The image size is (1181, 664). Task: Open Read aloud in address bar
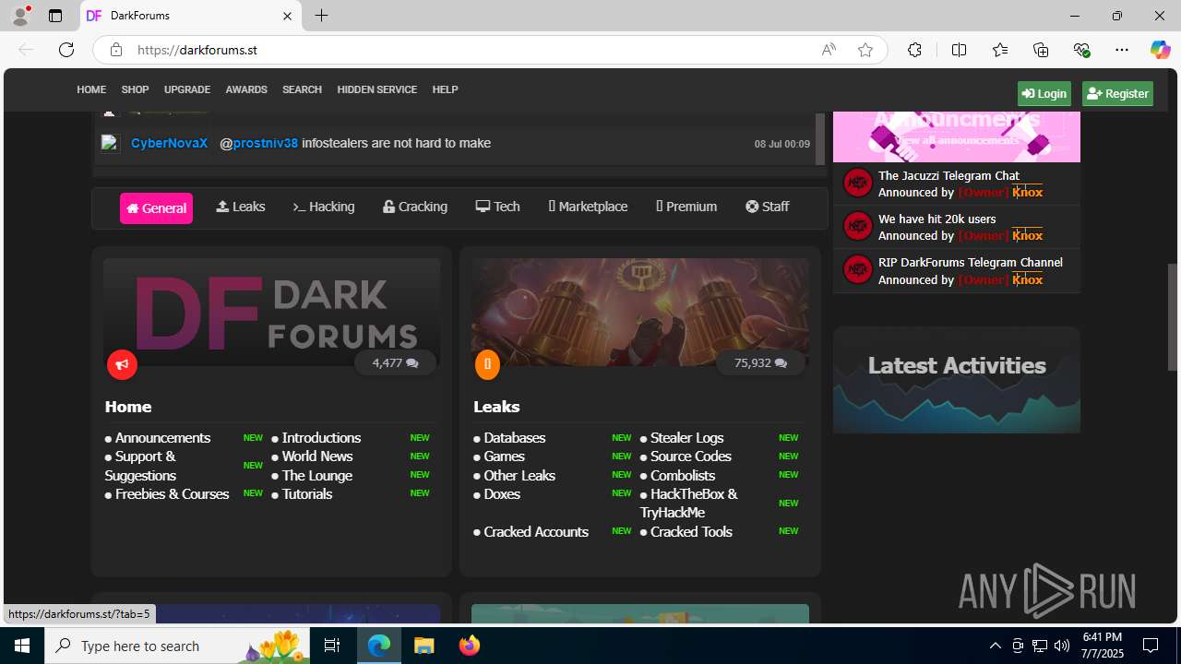tap(829, 50)
